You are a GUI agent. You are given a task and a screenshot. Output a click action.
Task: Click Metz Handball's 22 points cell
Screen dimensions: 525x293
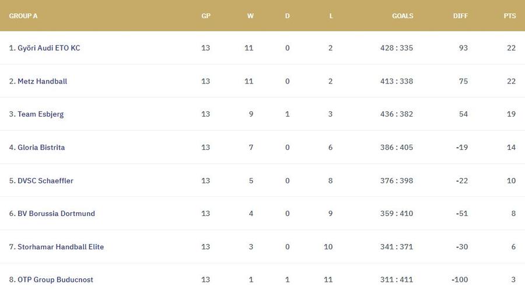pyautogui.click(x=511, y=81)
